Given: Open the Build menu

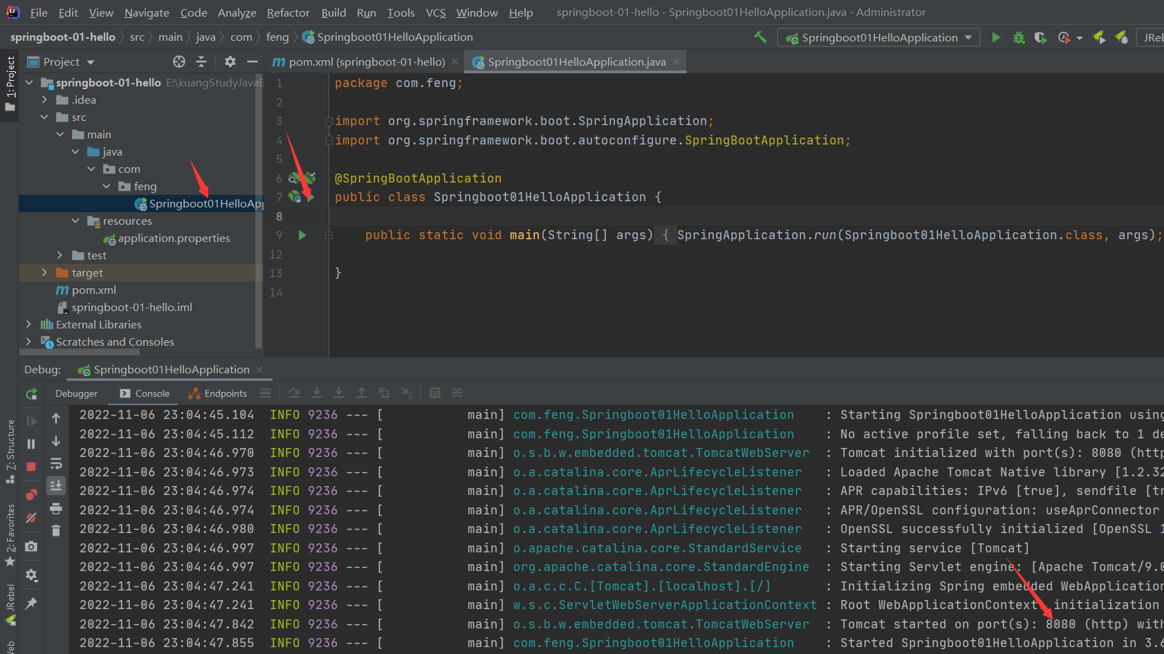Looking at the screenshot, I should (333, 12).
